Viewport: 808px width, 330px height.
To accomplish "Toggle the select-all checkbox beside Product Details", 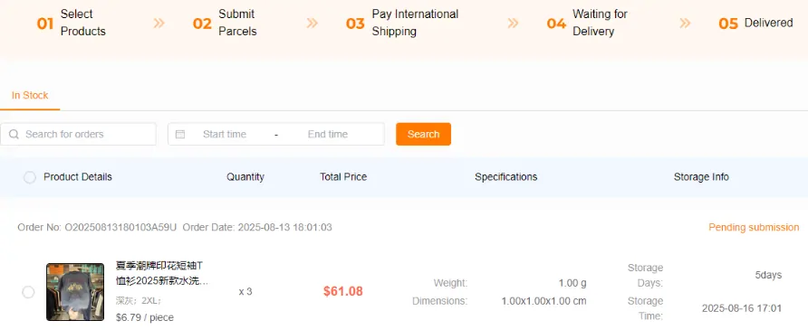I will click(x=29, y=177).
